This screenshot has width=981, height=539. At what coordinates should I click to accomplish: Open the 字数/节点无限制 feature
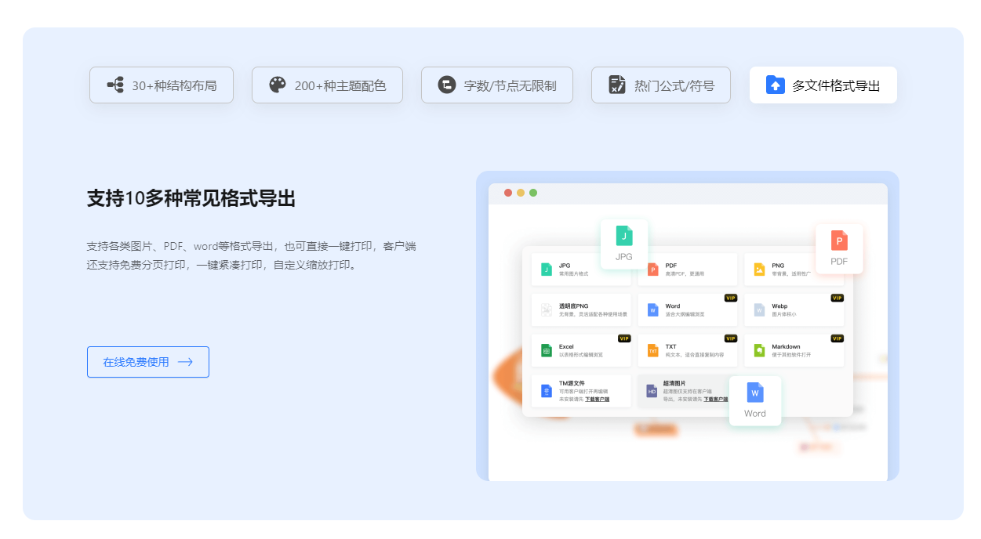coord(497,85)
